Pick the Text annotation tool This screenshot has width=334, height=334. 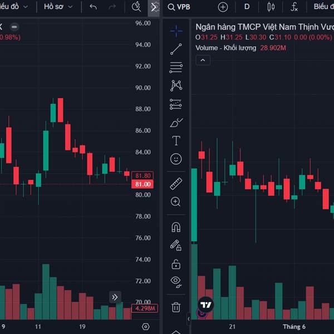pos(176,141)
